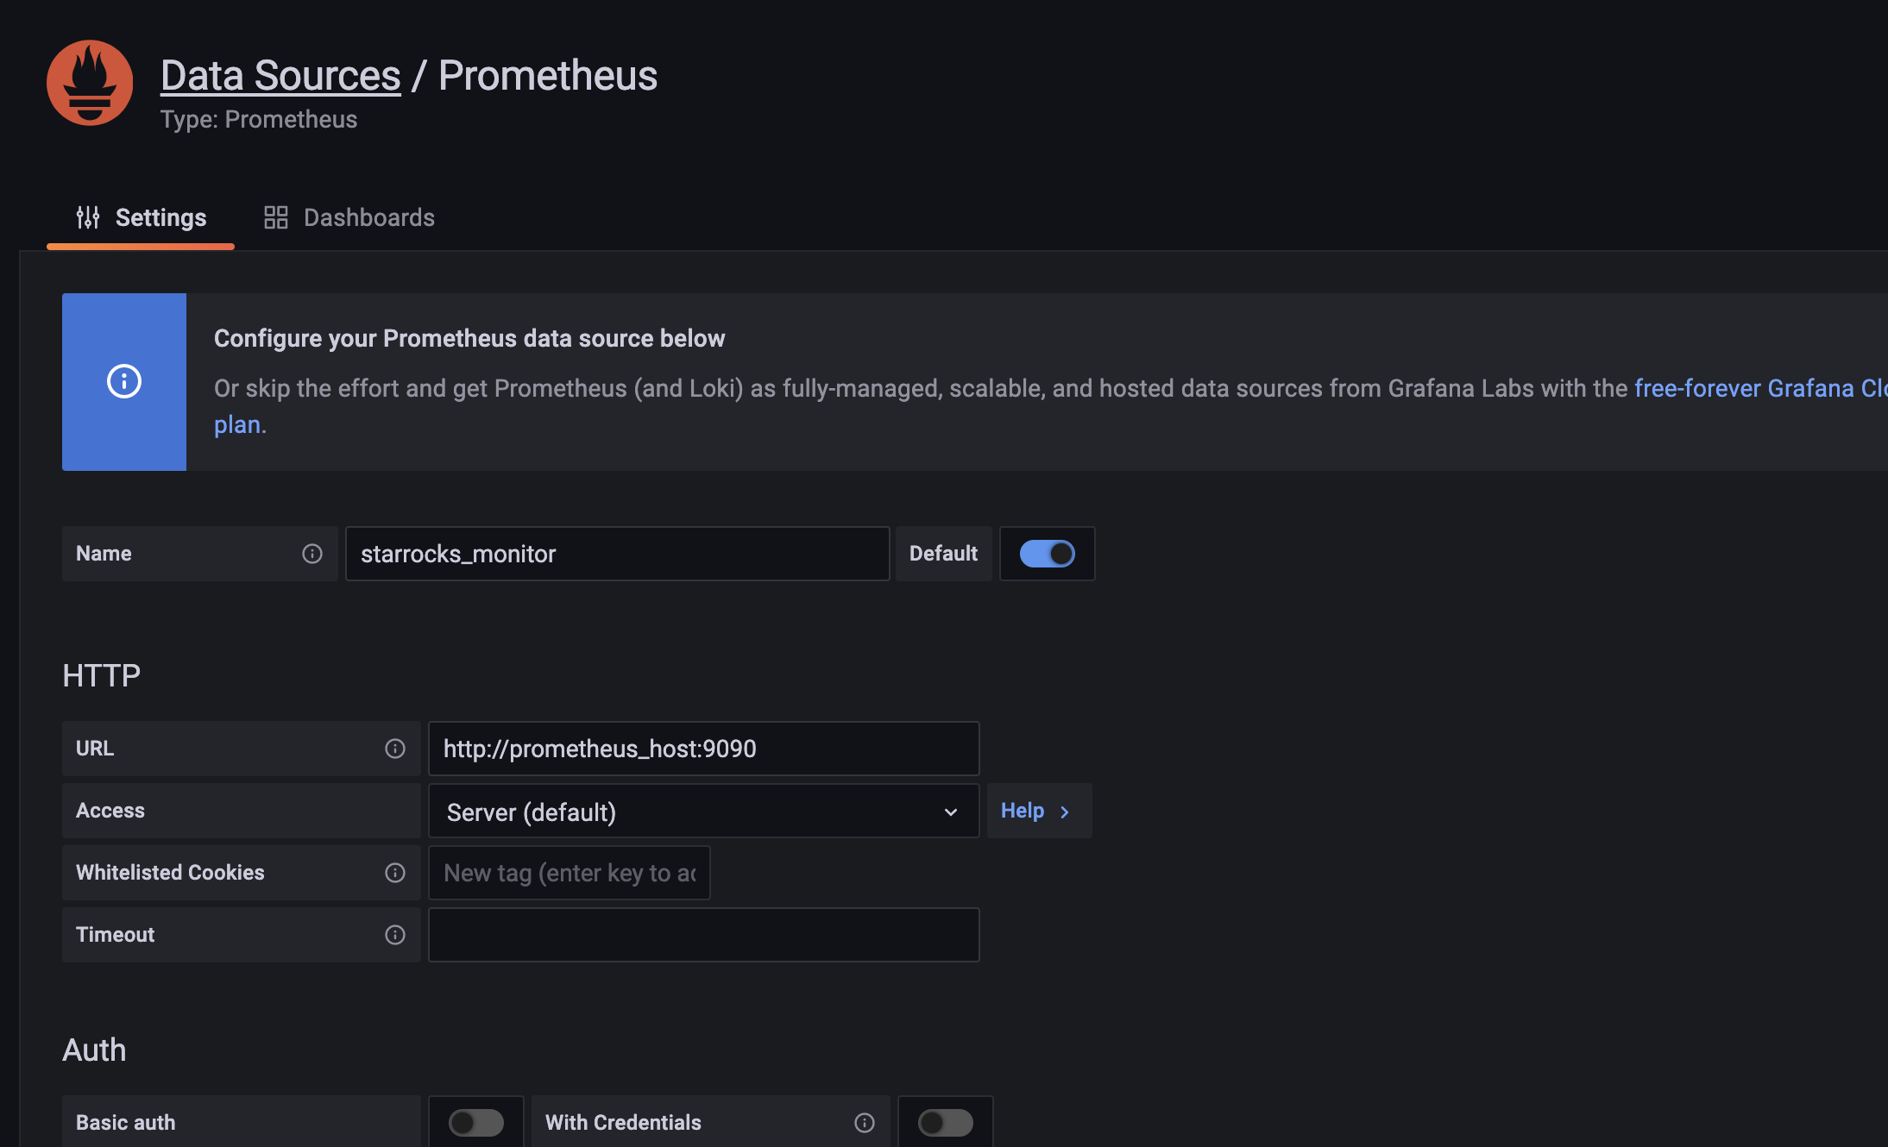
Task: Turn off the Default data source toggle
Action: coord(1048,554)
